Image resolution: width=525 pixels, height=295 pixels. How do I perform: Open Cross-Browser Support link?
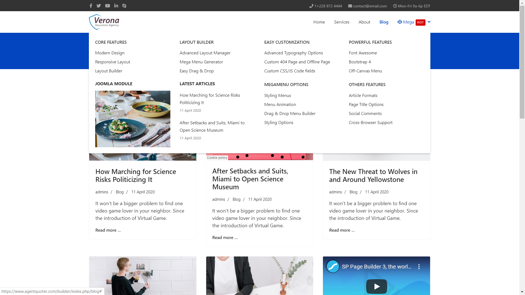(x=371, y=123)
